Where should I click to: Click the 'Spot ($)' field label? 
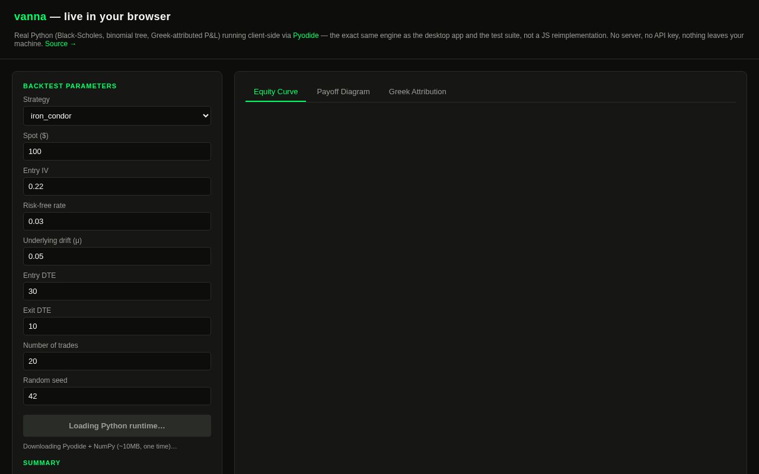pyautogui.click(x=36, y=136)
